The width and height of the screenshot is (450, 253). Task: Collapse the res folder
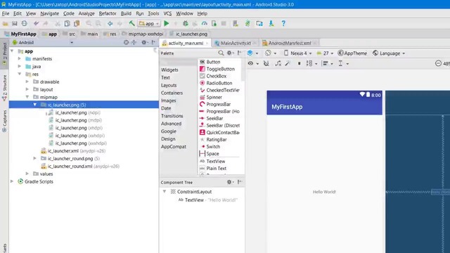pos(20,74)
